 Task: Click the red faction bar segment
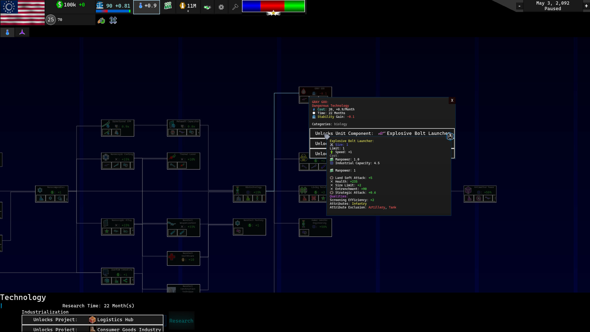tap(272, 6)
